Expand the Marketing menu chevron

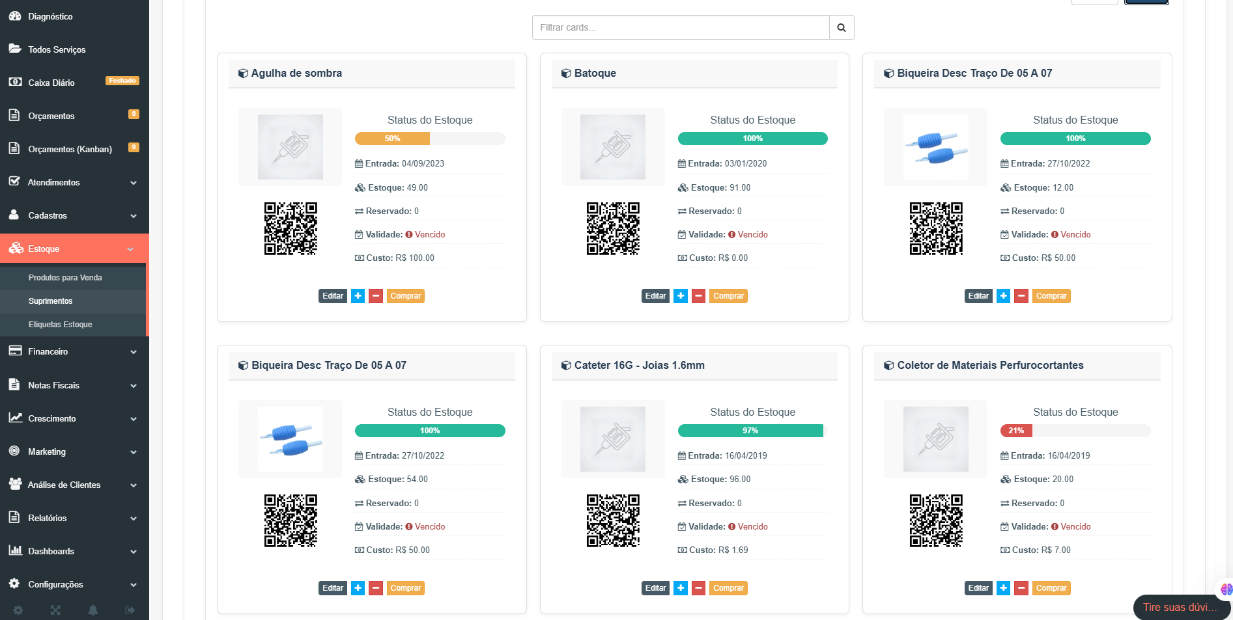[x=134, y=452]
